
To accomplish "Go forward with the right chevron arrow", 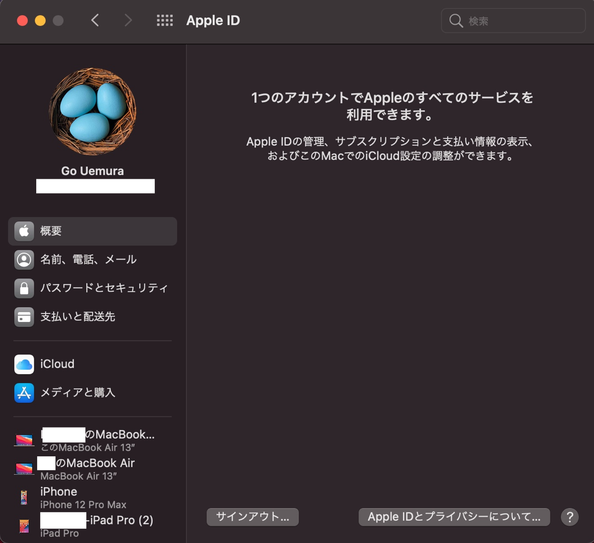I will 128,20.
